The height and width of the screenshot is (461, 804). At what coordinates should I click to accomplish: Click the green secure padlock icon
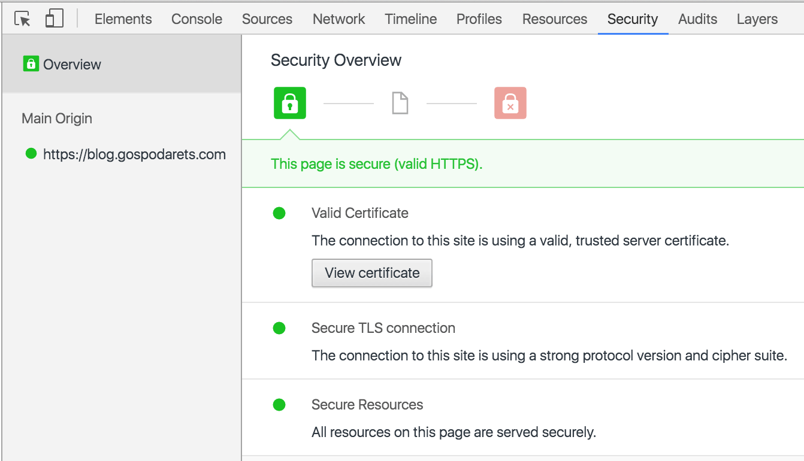coord(290,103)
